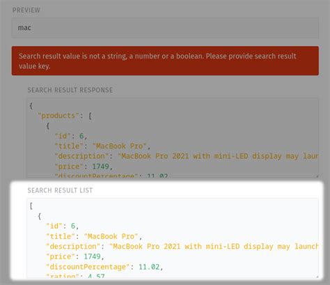
Task: Click the "rating" line in Search Result List
Action: 75,276
